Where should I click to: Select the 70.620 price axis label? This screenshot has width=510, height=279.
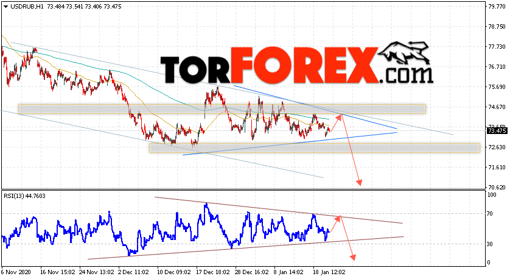[x=497, y=188]
